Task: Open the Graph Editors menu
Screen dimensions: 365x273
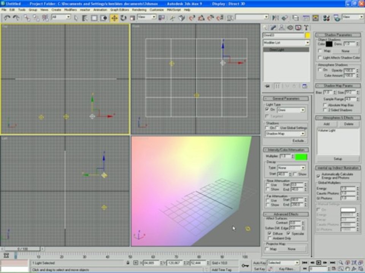Action: [x=119, y=9]
